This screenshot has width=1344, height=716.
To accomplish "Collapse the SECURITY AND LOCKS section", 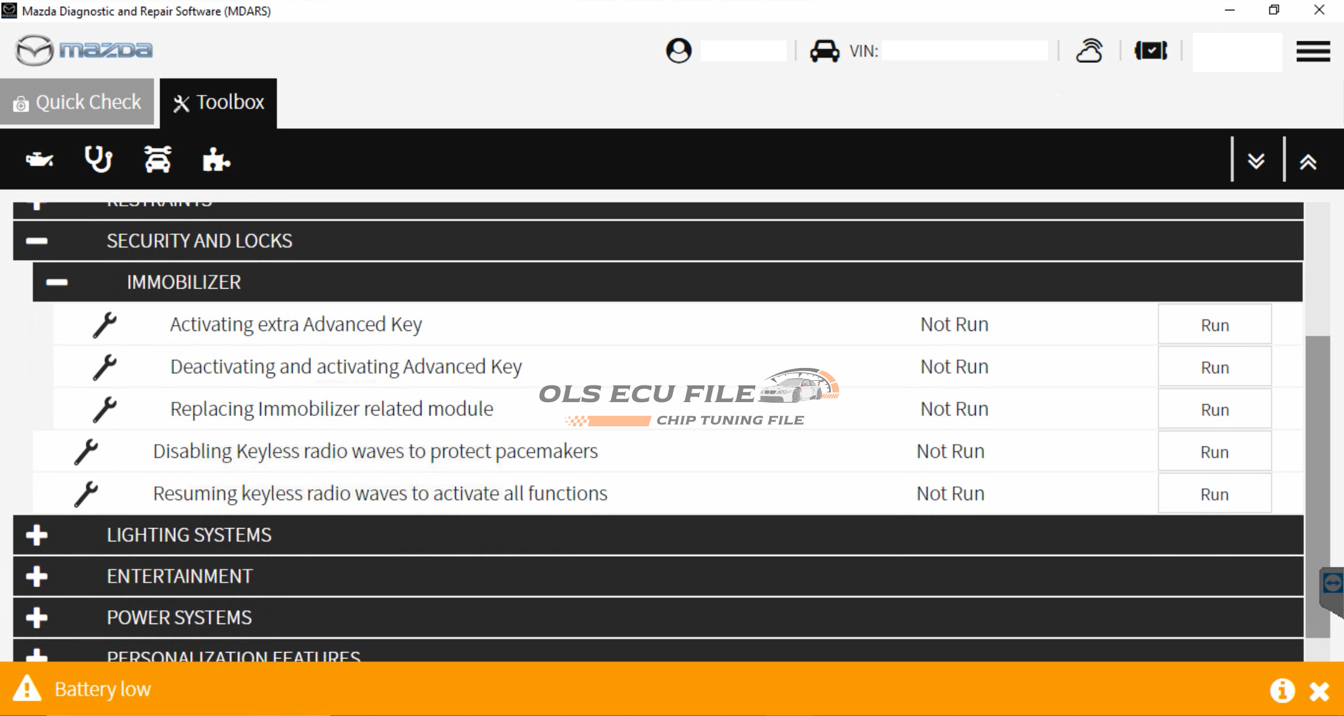I will click(37, 241).
